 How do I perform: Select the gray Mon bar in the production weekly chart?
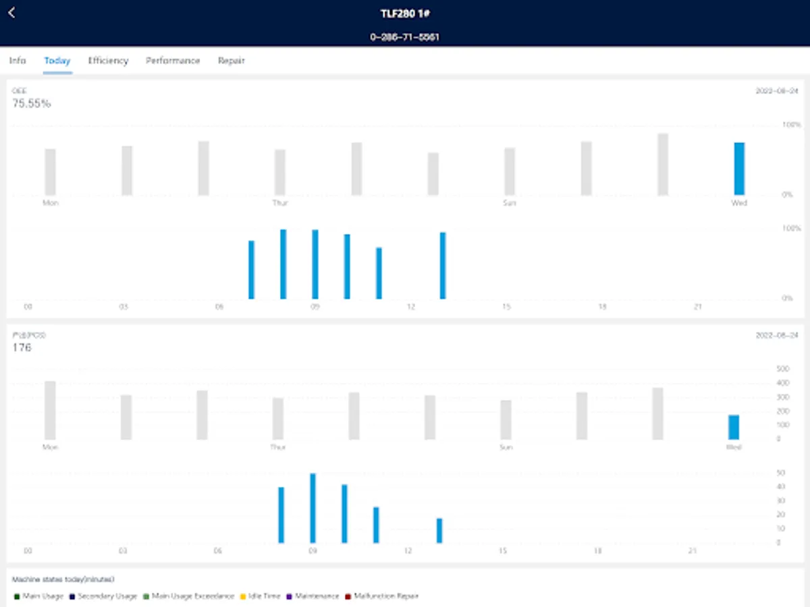click(x=50, y=410)
